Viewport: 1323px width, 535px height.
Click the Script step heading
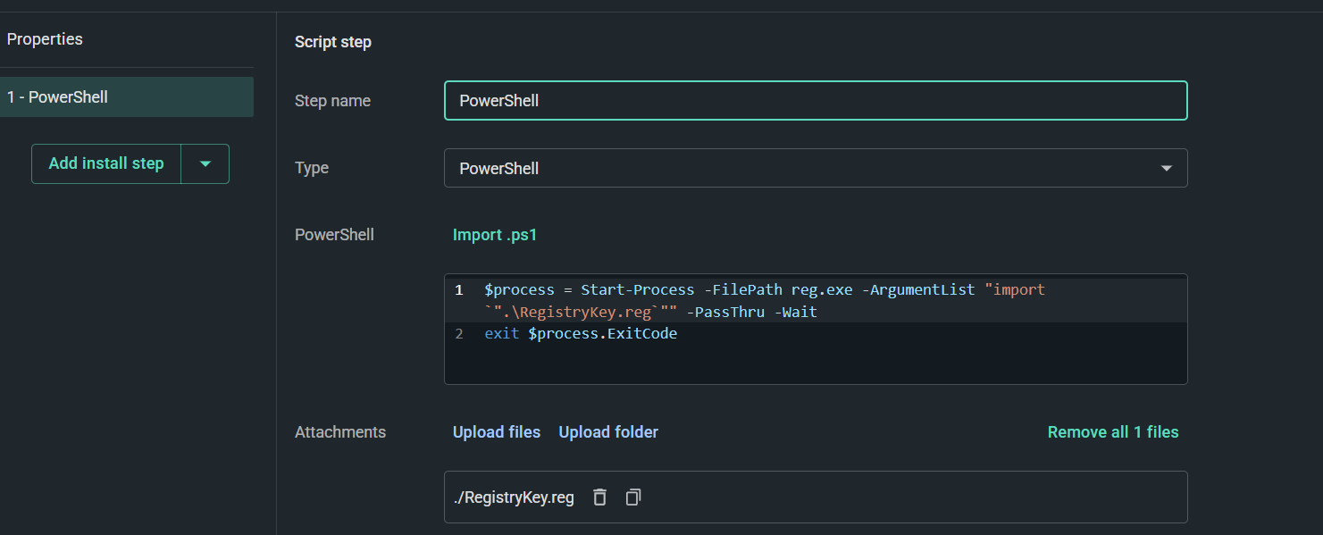coord(333,42)
